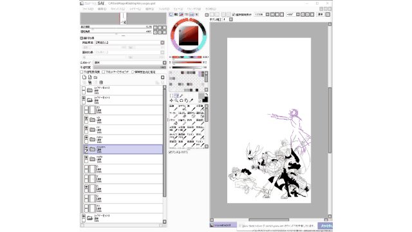Toggle checkbox below the brush tool tray
Image resolution: width=412 pixels, height=232 pixels.
[x=170, y=152]
